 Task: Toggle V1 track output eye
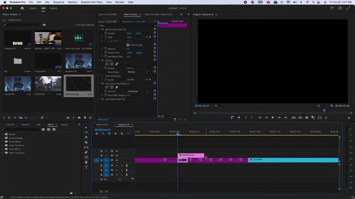coord(116,160)
